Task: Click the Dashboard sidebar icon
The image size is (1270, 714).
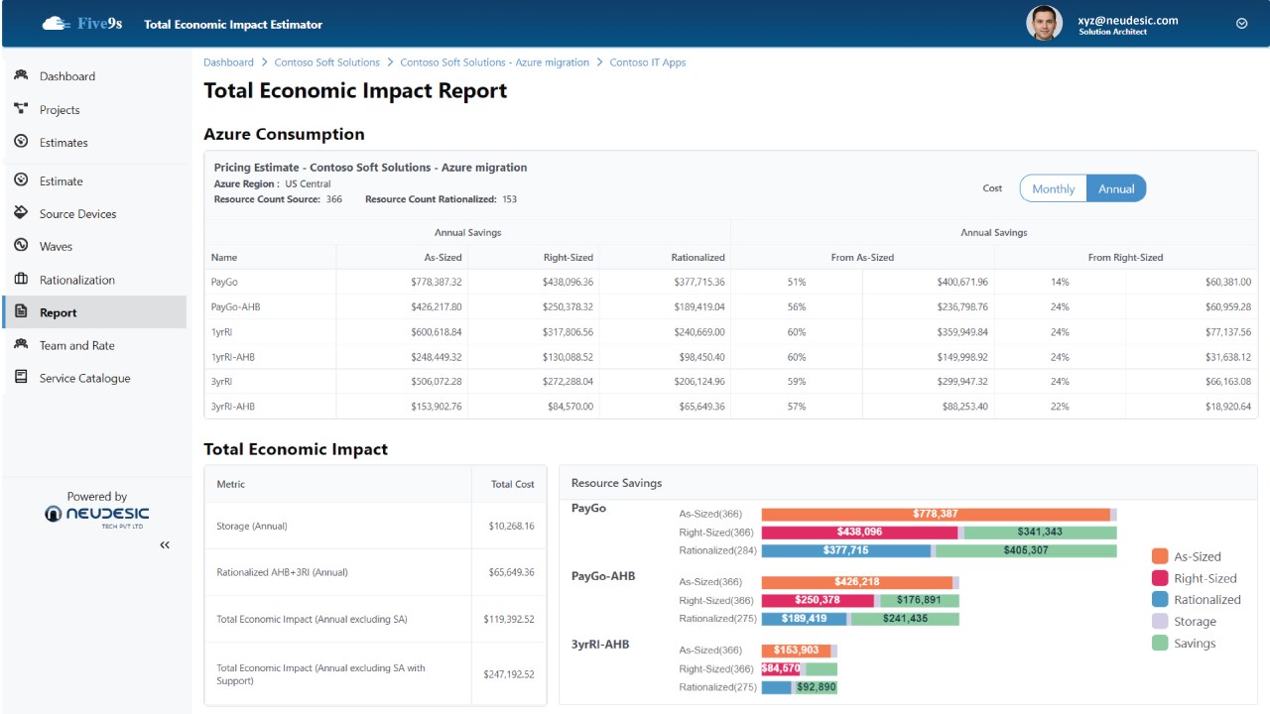Action: click(21, 75)
